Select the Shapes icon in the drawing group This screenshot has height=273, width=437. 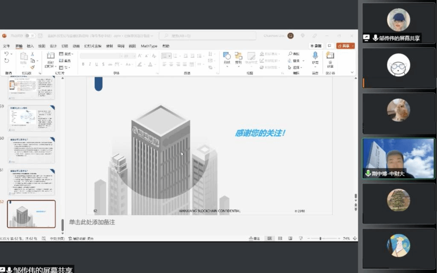(227, 55)
